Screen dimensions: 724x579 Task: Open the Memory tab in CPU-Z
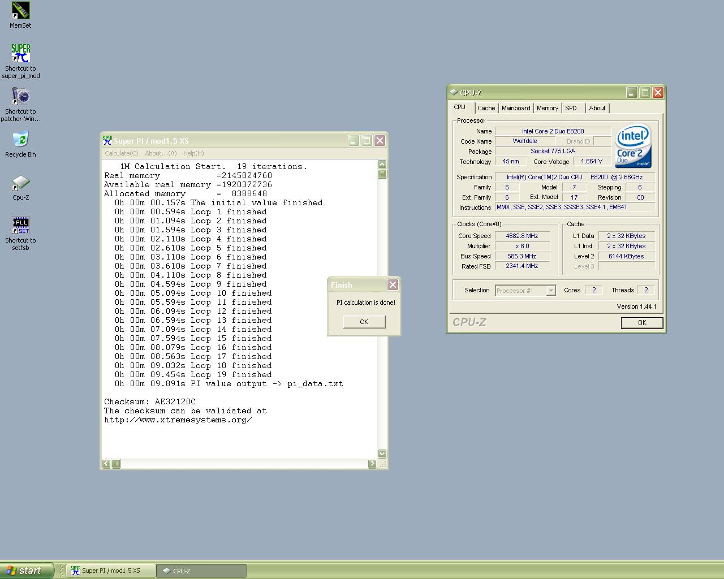point(548,108)
